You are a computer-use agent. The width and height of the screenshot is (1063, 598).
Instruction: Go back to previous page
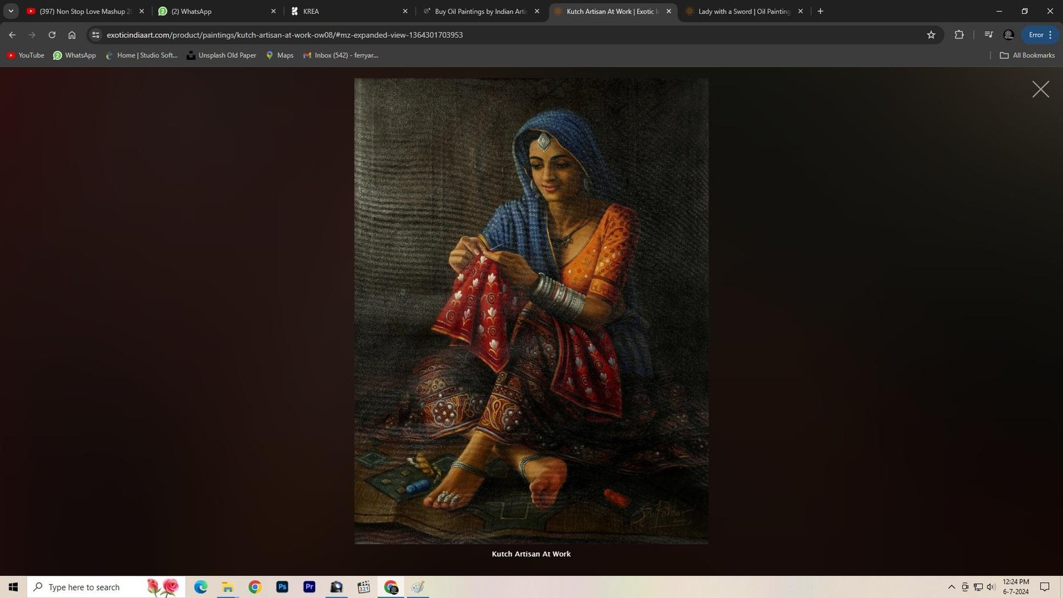click(12, 35)
